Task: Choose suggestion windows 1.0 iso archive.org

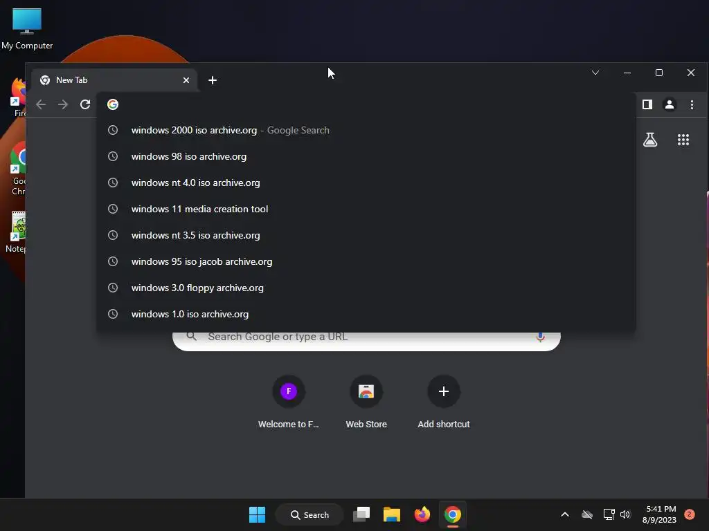Action: click(x=366, y=314)
